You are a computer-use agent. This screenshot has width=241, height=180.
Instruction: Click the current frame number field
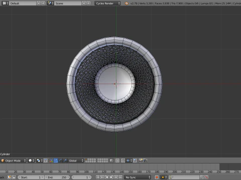(x=81, y=177)
